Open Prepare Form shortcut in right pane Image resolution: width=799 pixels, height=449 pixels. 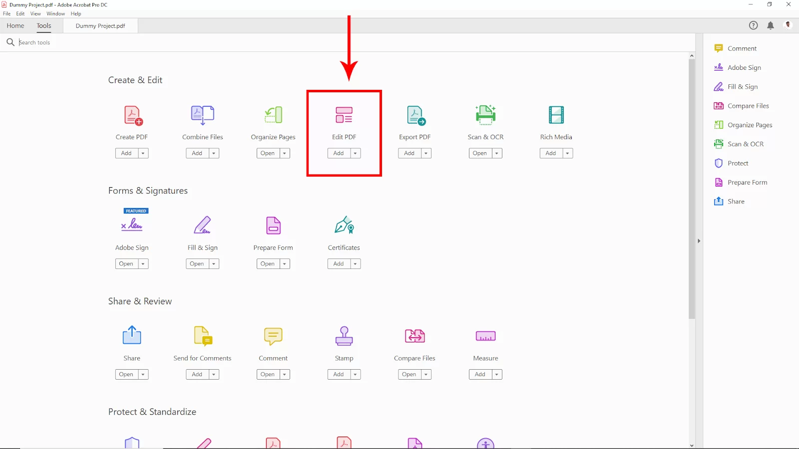pyautogui.click(x=741, y=182)
